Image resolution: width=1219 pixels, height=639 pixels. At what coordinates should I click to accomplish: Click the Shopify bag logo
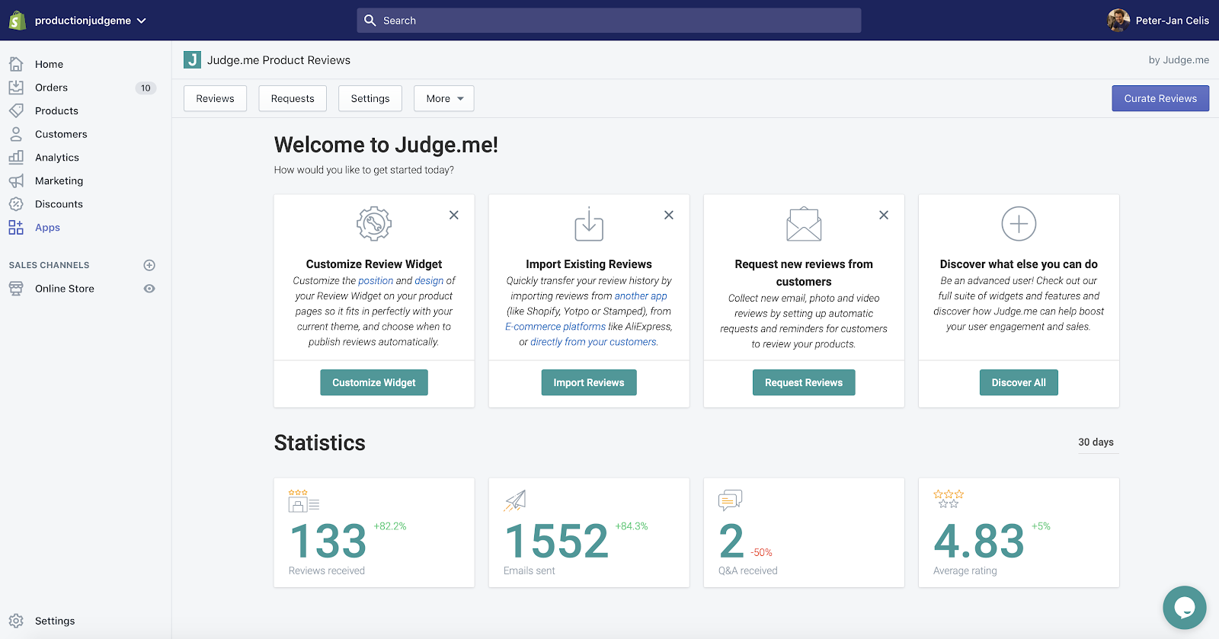17,21
